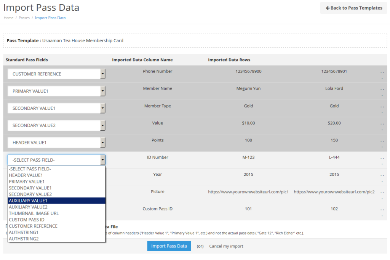
Task: Click the 12345678901 phone value
Action: coord(334,71)
